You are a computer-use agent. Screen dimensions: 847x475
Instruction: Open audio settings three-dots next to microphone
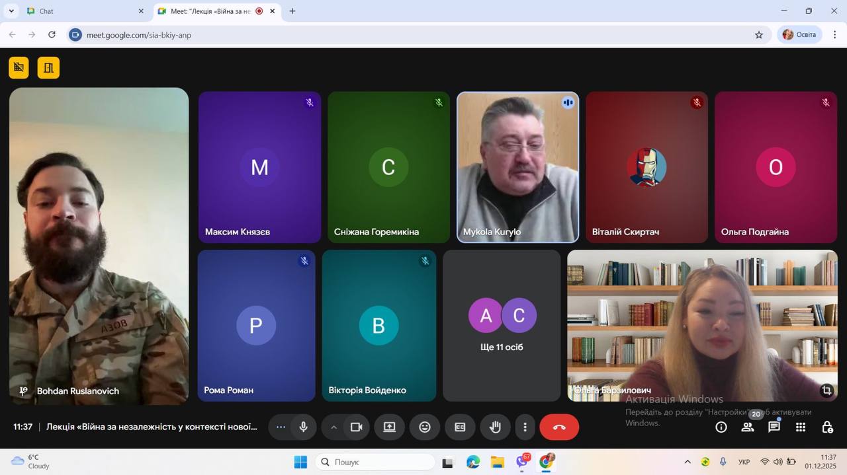(x=281, y=427)
